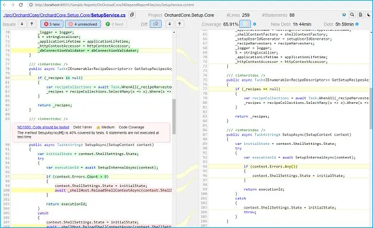Image resolution: width=373 pixels, height=228 pixels.
Task: Click the Debt 5h 59min value
Action: (x=344, y=24)
